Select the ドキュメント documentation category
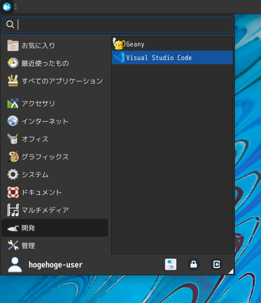261x303 pixels. click(55, 192)
